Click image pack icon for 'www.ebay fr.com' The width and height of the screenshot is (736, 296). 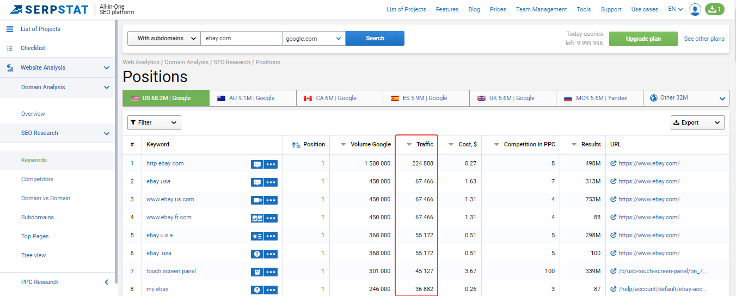point(257,218)
